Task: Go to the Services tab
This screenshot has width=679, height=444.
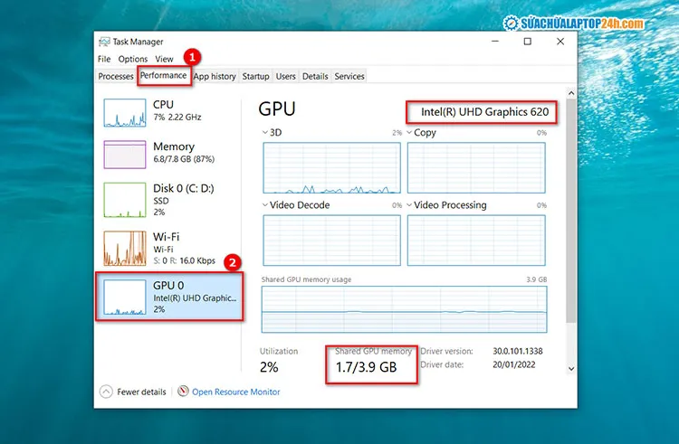Action: coord(349,77)
